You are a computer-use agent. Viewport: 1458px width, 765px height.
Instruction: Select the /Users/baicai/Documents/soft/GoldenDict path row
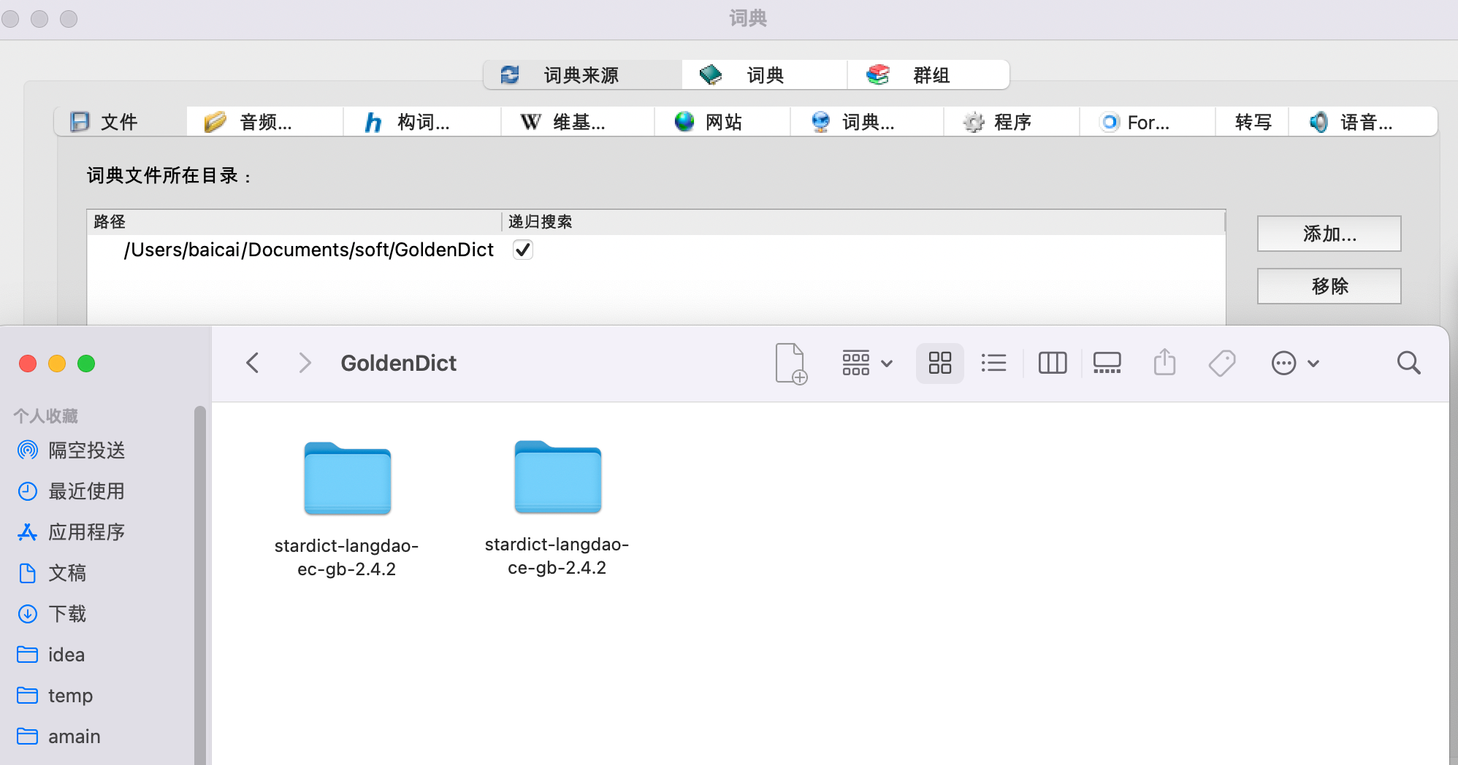pos(655,250)
